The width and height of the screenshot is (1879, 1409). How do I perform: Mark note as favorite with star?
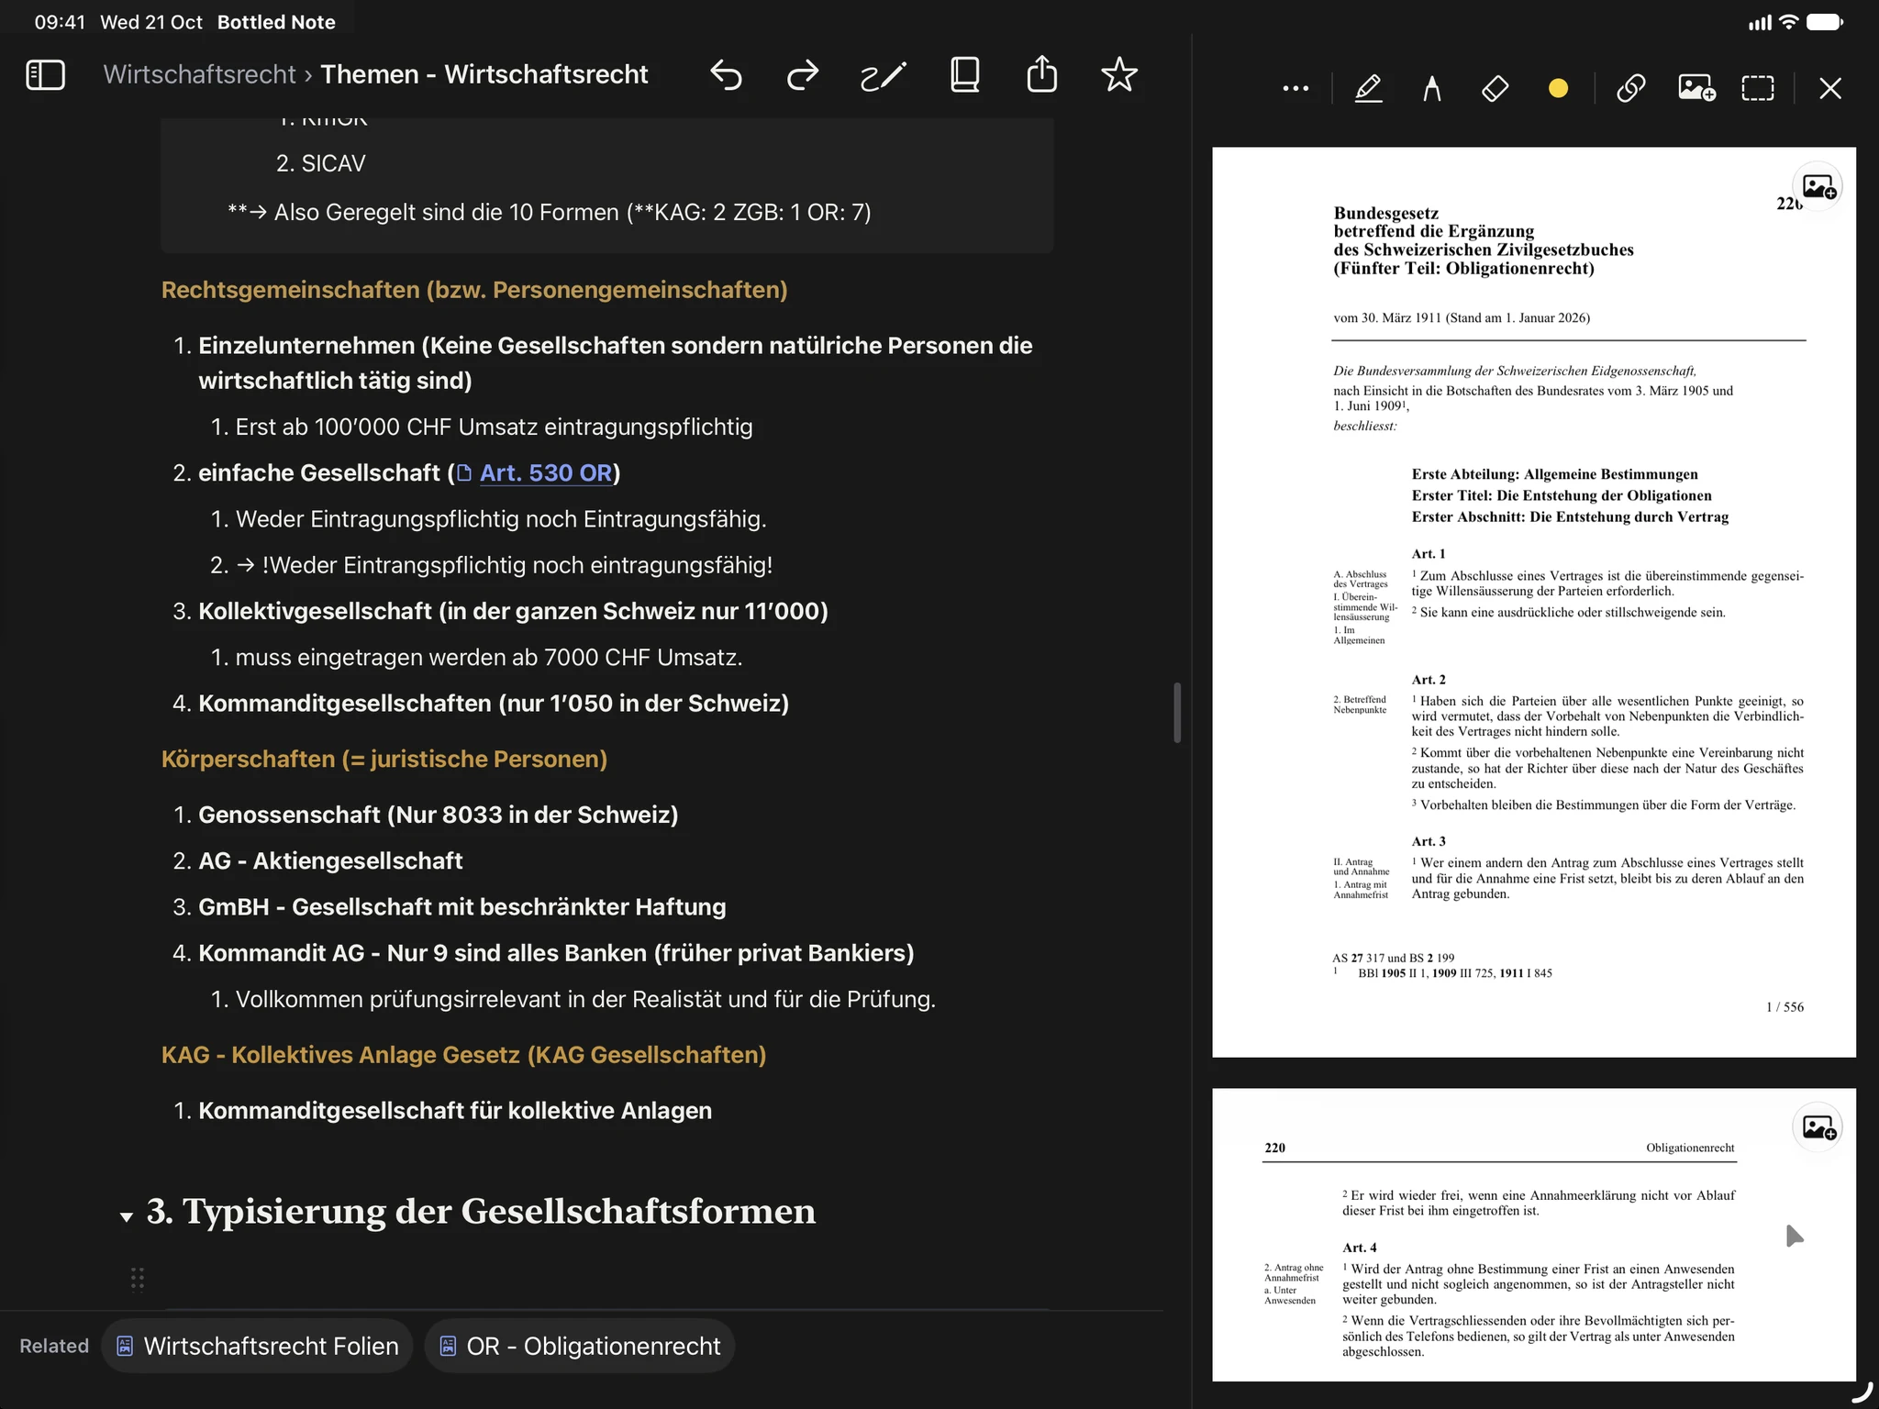click(x=1119, y=74)
